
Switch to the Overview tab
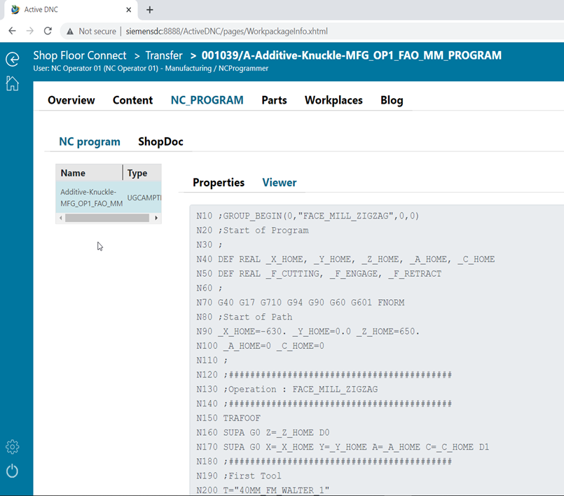(71, 100)
